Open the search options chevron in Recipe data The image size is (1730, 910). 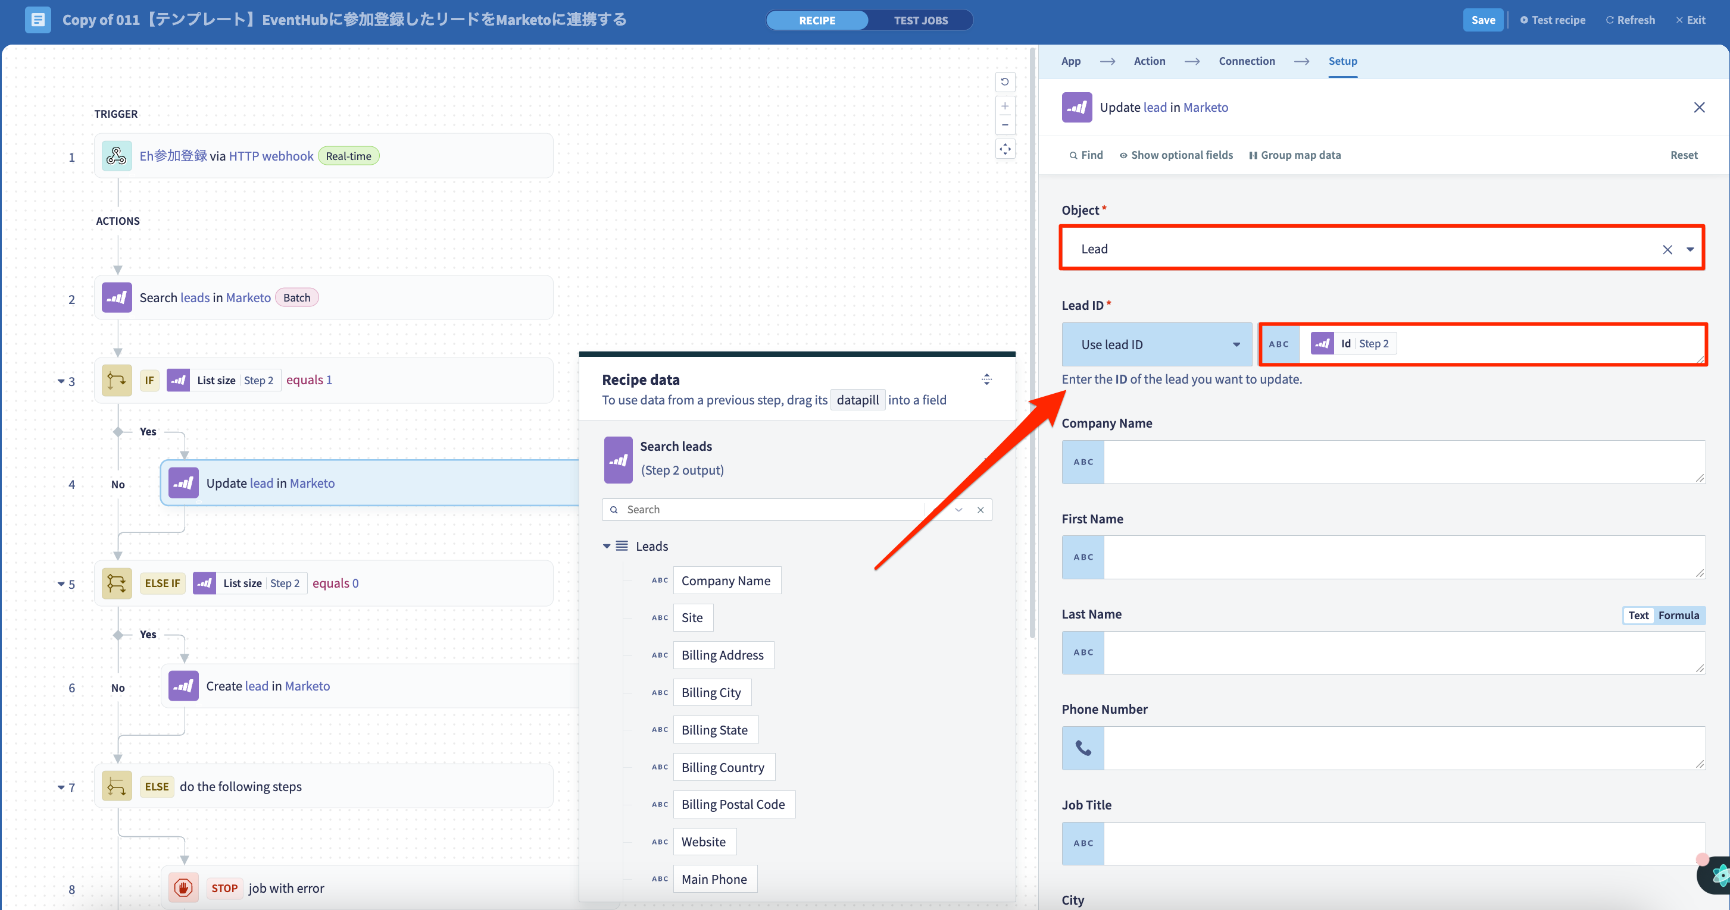pyautogui.click(x=958, y=510)
